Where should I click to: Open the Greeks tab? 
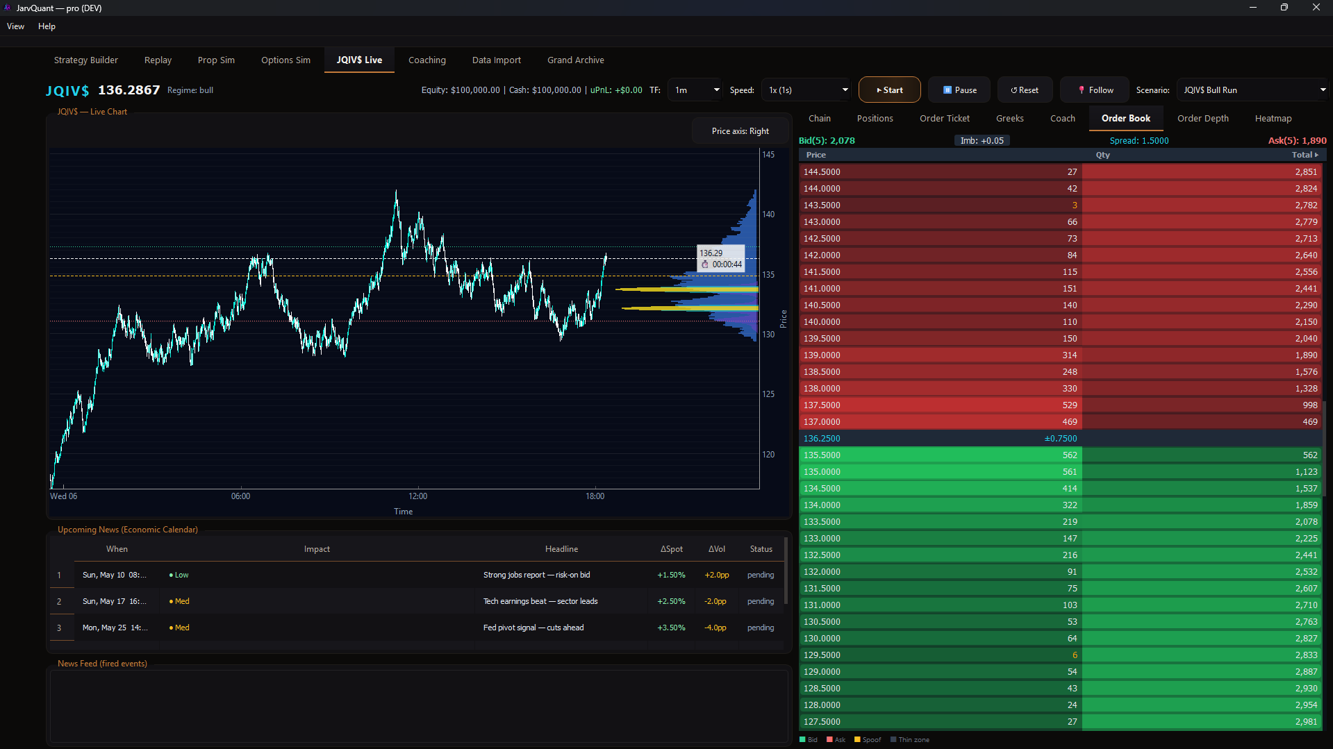pyautogui.click(x=1010, y=119)
